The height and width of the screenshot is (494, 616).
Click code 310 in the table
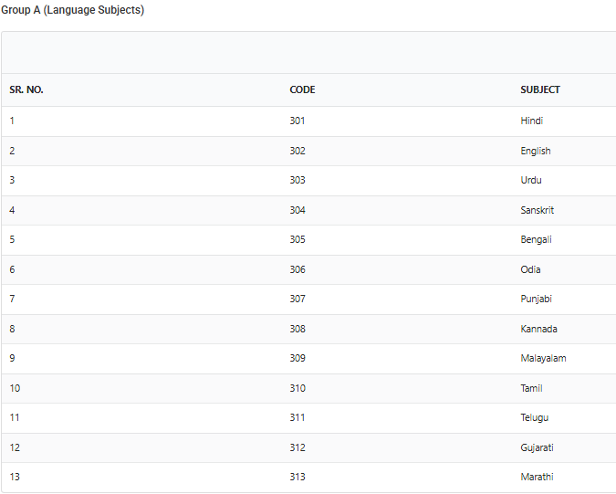[x=298, y=388]
